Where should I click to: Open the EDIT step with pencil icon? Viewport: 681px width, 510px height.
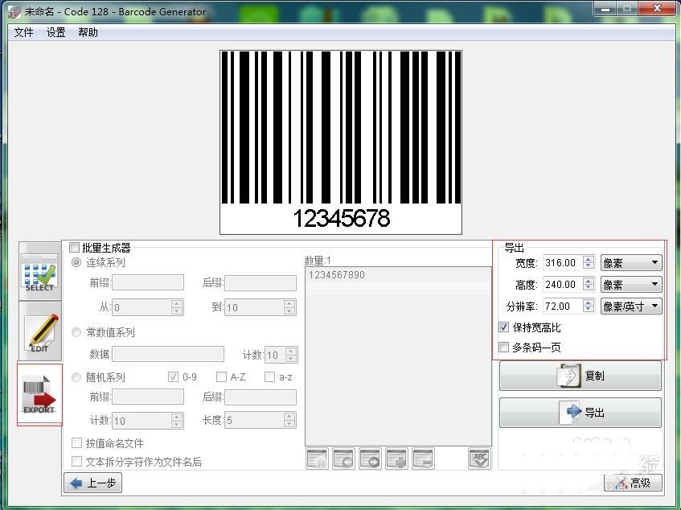[x=39, y=332]
